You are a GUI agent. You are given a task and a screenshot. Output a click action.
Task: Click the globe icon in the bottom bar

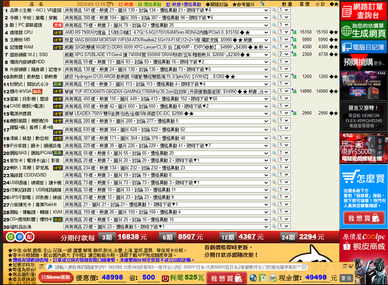tap(253, 278)
